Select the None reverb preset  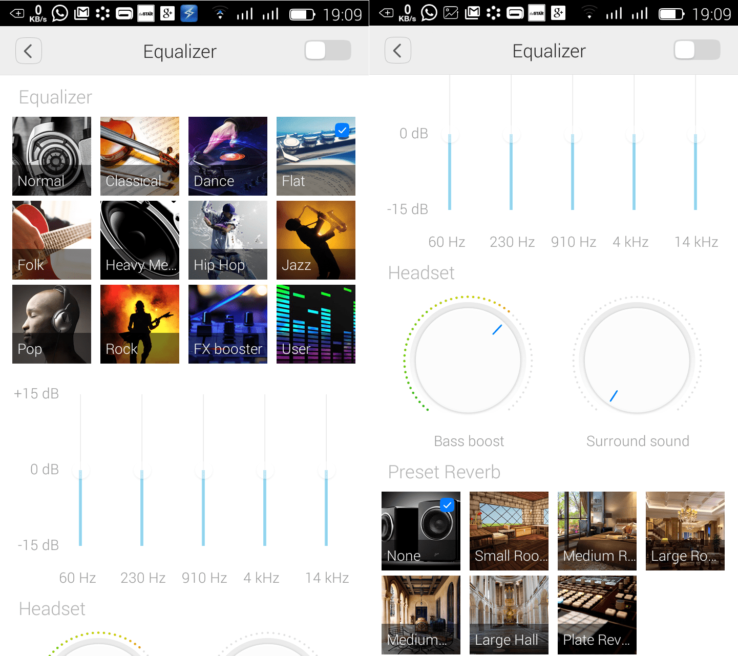(x=421, y=531)
